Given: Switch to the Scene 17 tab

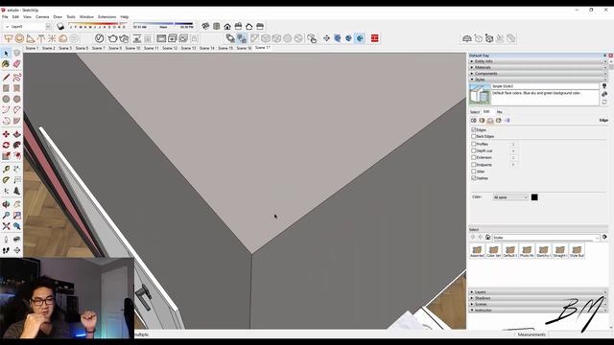Looking at the screenshot, I should tap(262, 48).
